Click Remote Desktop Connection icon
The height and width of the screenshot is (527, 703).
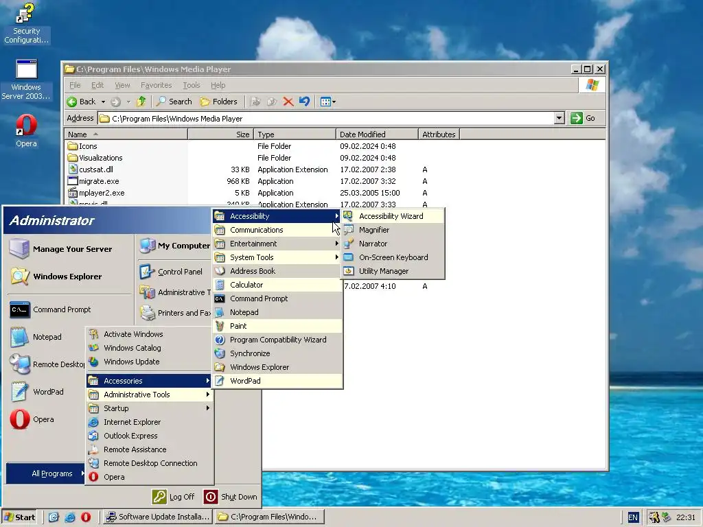click(x=93, y=463)
